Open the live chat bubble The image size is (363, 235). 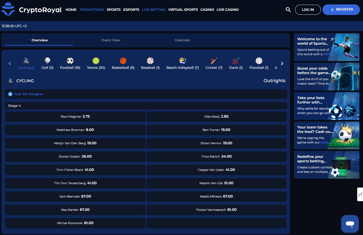(x=350, y=224)
